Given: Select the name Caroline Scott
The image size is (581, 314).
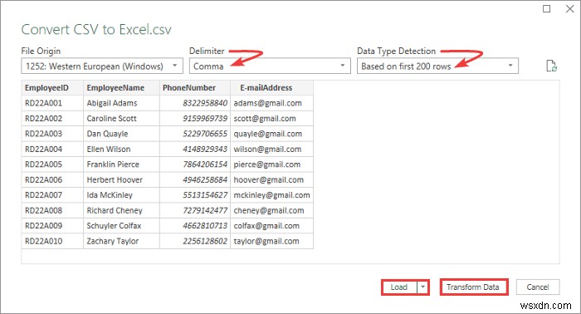Looking at the screenshot, I should [x=111, y=119].
